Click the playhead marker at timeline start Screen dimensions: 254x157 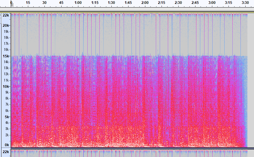tap(12, 5)
